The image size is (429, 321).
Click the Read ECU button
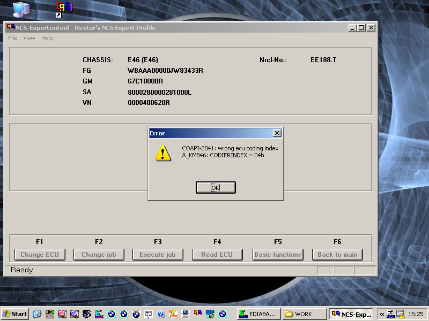pyautogui.click(x=217, y=255)
